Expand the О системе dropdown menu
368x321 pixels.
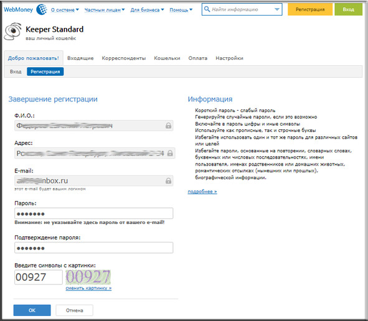[65, 10]
